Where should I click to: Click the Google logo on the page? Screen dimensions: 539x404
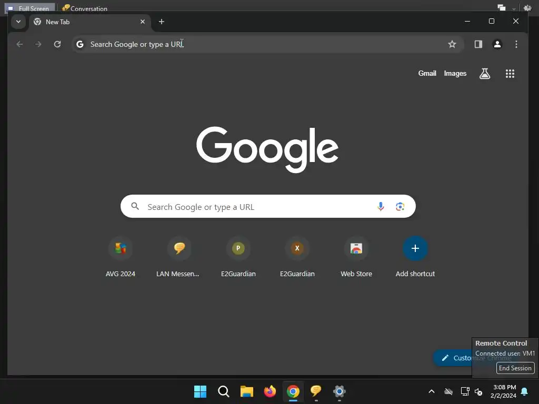coord(267,149)
